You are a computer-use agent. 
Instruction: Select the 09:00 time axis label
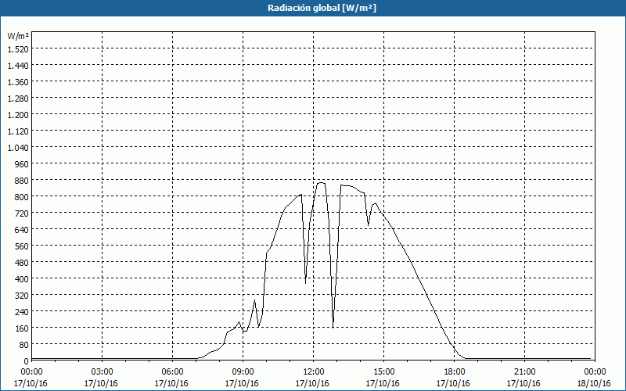[243, 372]
